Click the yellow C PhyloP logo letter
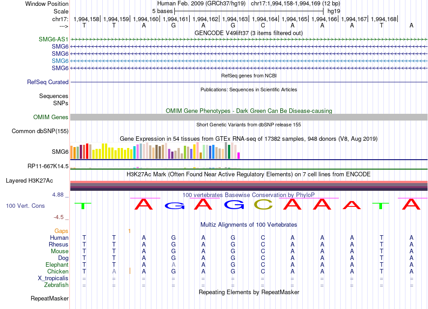 [x=263, y=204]
